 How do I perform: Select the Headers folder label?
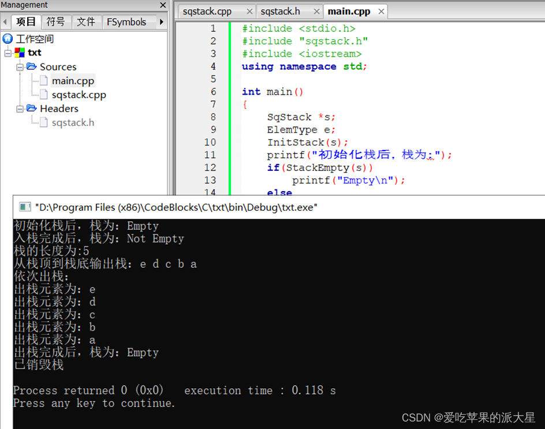point(59,109)
